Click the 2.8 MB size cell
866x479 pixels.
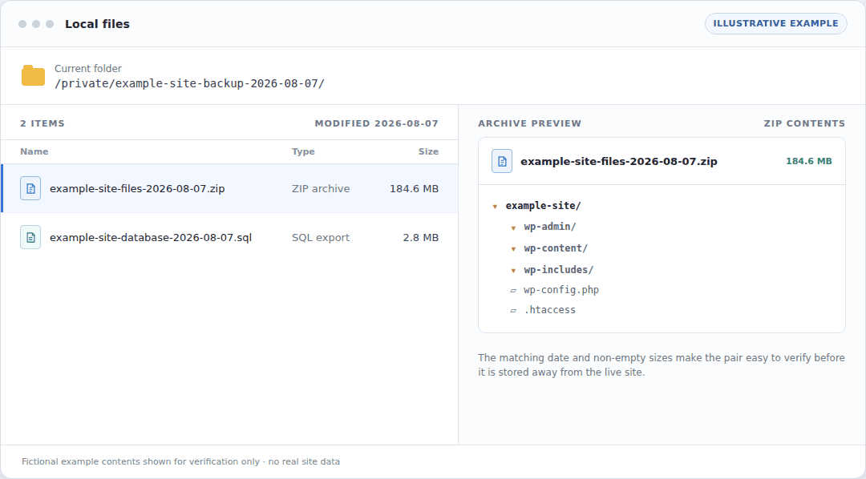pyautogui.click(x=421, y=237)
